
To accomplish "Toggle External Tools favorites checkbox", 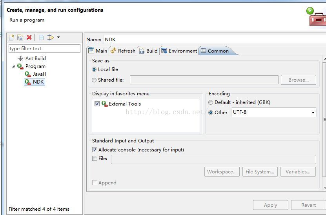I will (x=97, y=104).
